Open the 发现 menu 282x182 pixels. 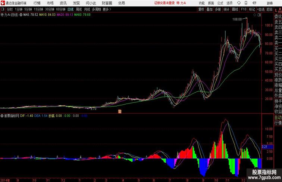coord(76,3)
